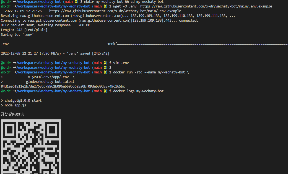Click the "Saving to: '.env'" line
Image resolution: width=288 pixels, height=174 pixels.
17,35
